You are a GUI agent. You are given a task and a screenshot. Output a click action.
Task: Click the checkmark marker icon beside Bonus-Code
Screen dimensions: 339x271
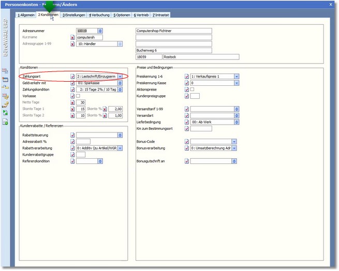[187, 142]
